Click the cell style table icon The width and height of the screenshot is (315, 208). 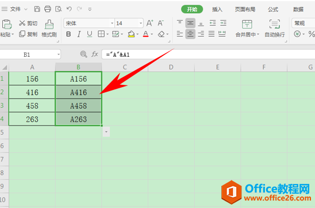tap(116, 34)
